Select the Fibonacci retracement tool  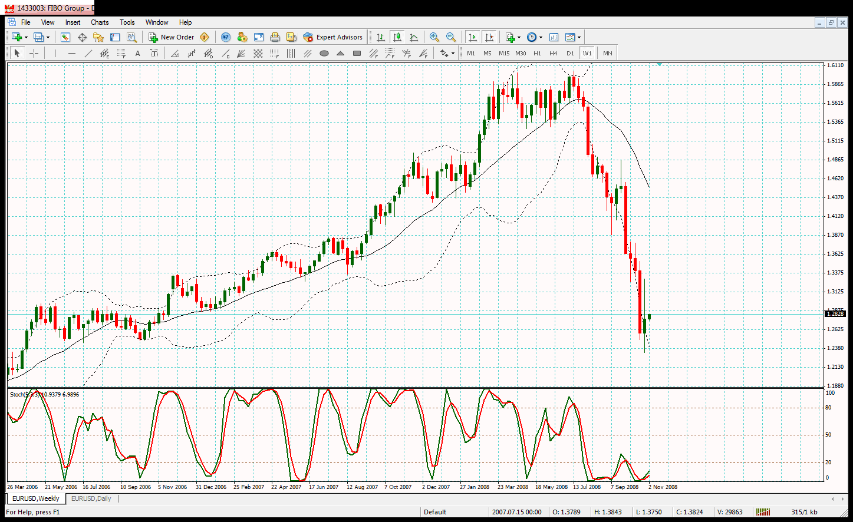click(121, 53)
